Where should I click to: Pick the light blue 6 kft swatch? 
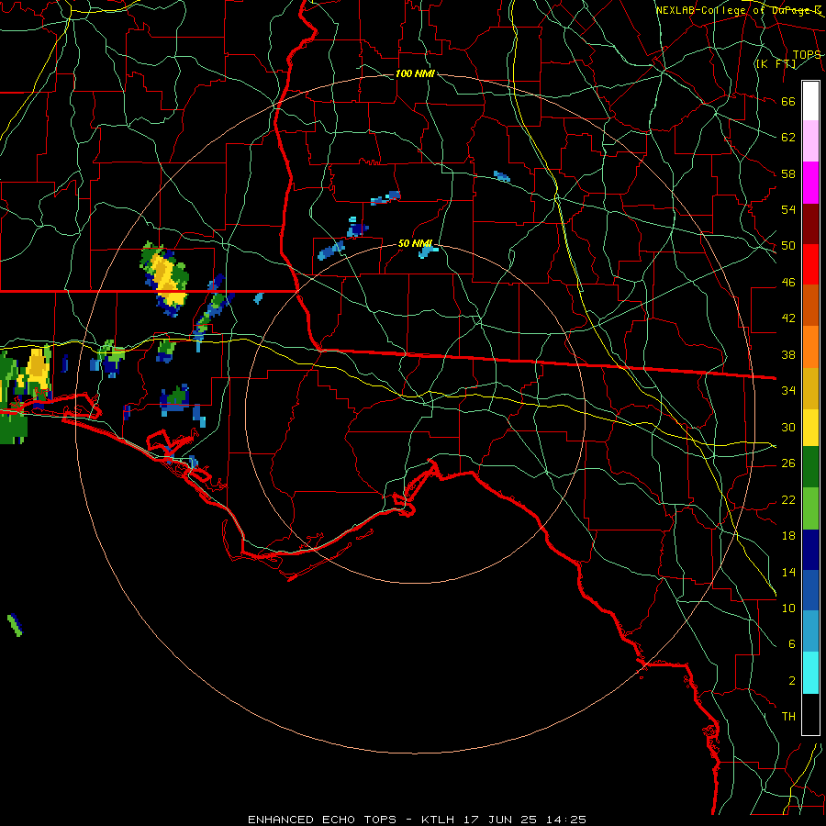pos(810,631)
